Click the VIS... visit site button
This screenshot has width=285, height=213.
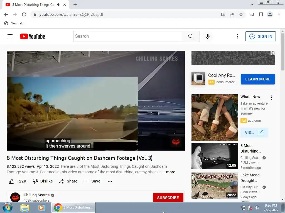(x=254, y=133)
